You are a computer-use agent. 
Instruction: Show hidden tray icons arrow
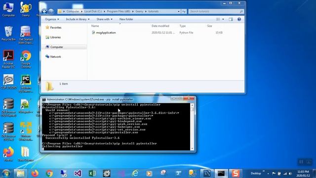pyautogui.click(x=268, y=174)
